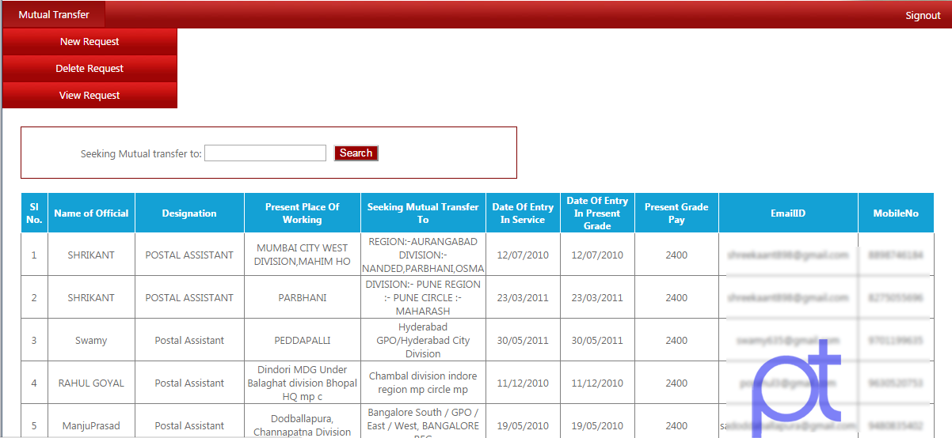The height and width of the screenshot is (438, 952).
Task: Select the name Swamy
Action: (x=91, y=341)
